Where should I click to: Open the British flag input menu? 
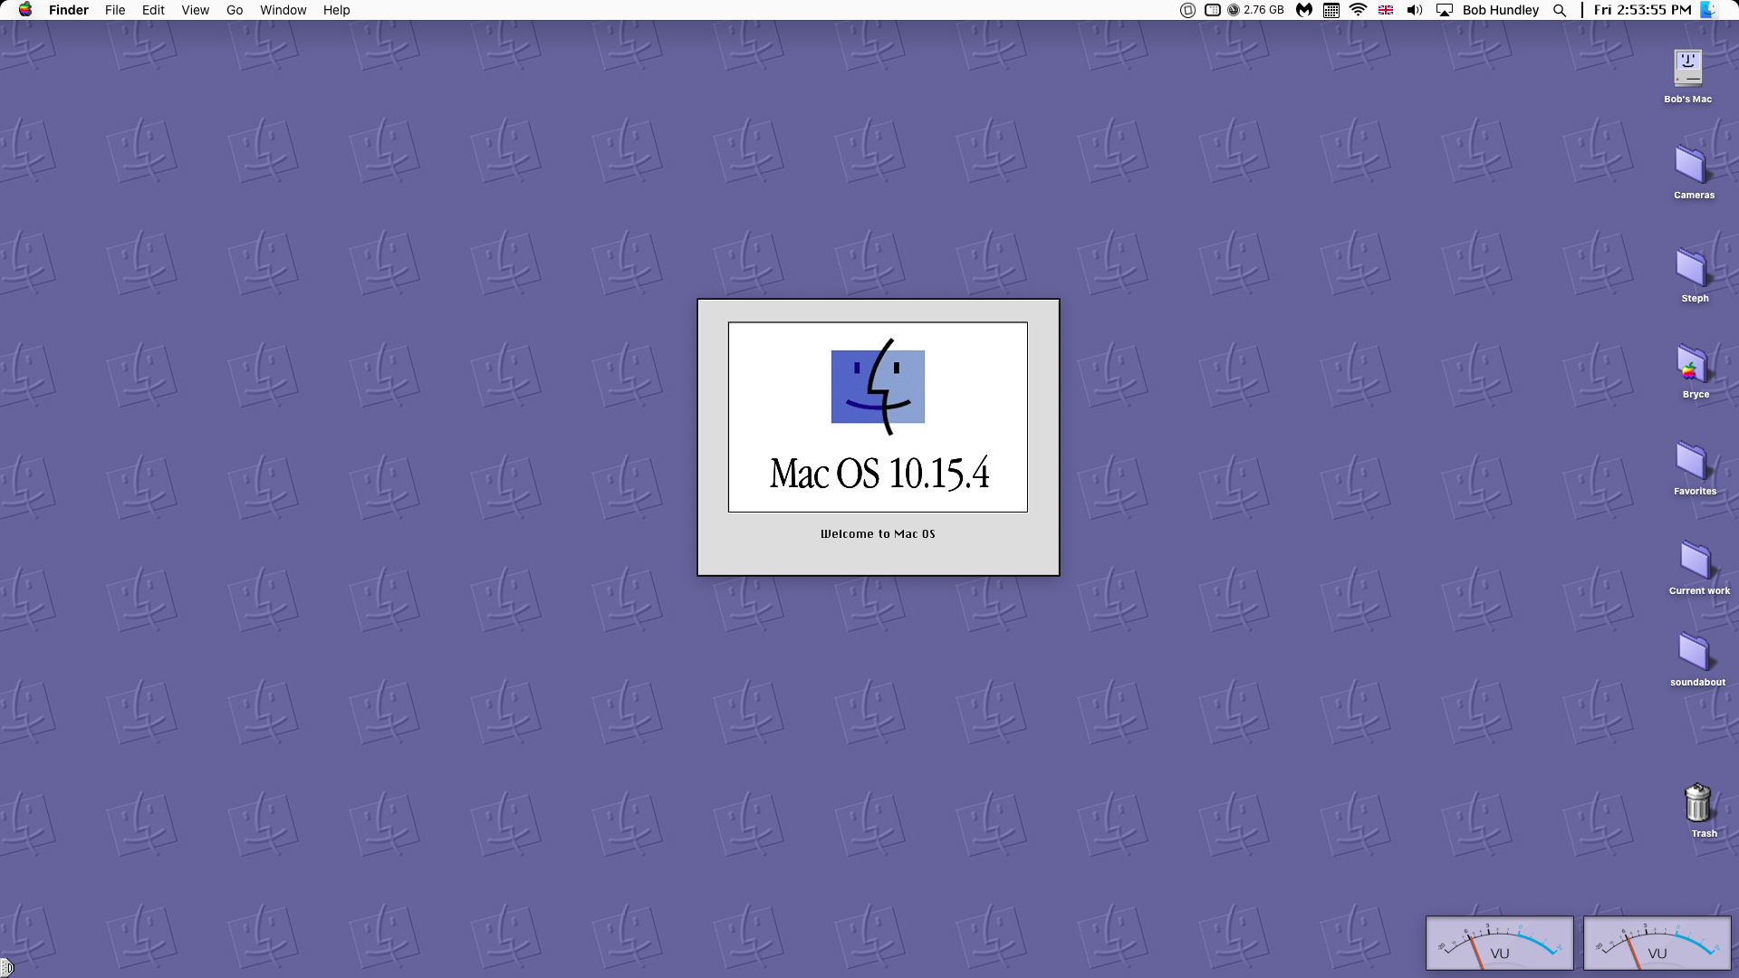coord(1386,10)
